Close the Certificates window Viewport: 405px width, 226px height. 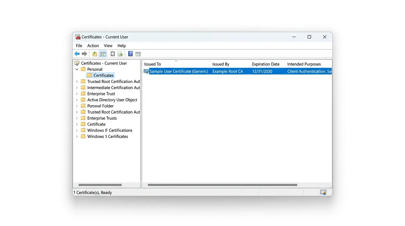click(325, 37)
